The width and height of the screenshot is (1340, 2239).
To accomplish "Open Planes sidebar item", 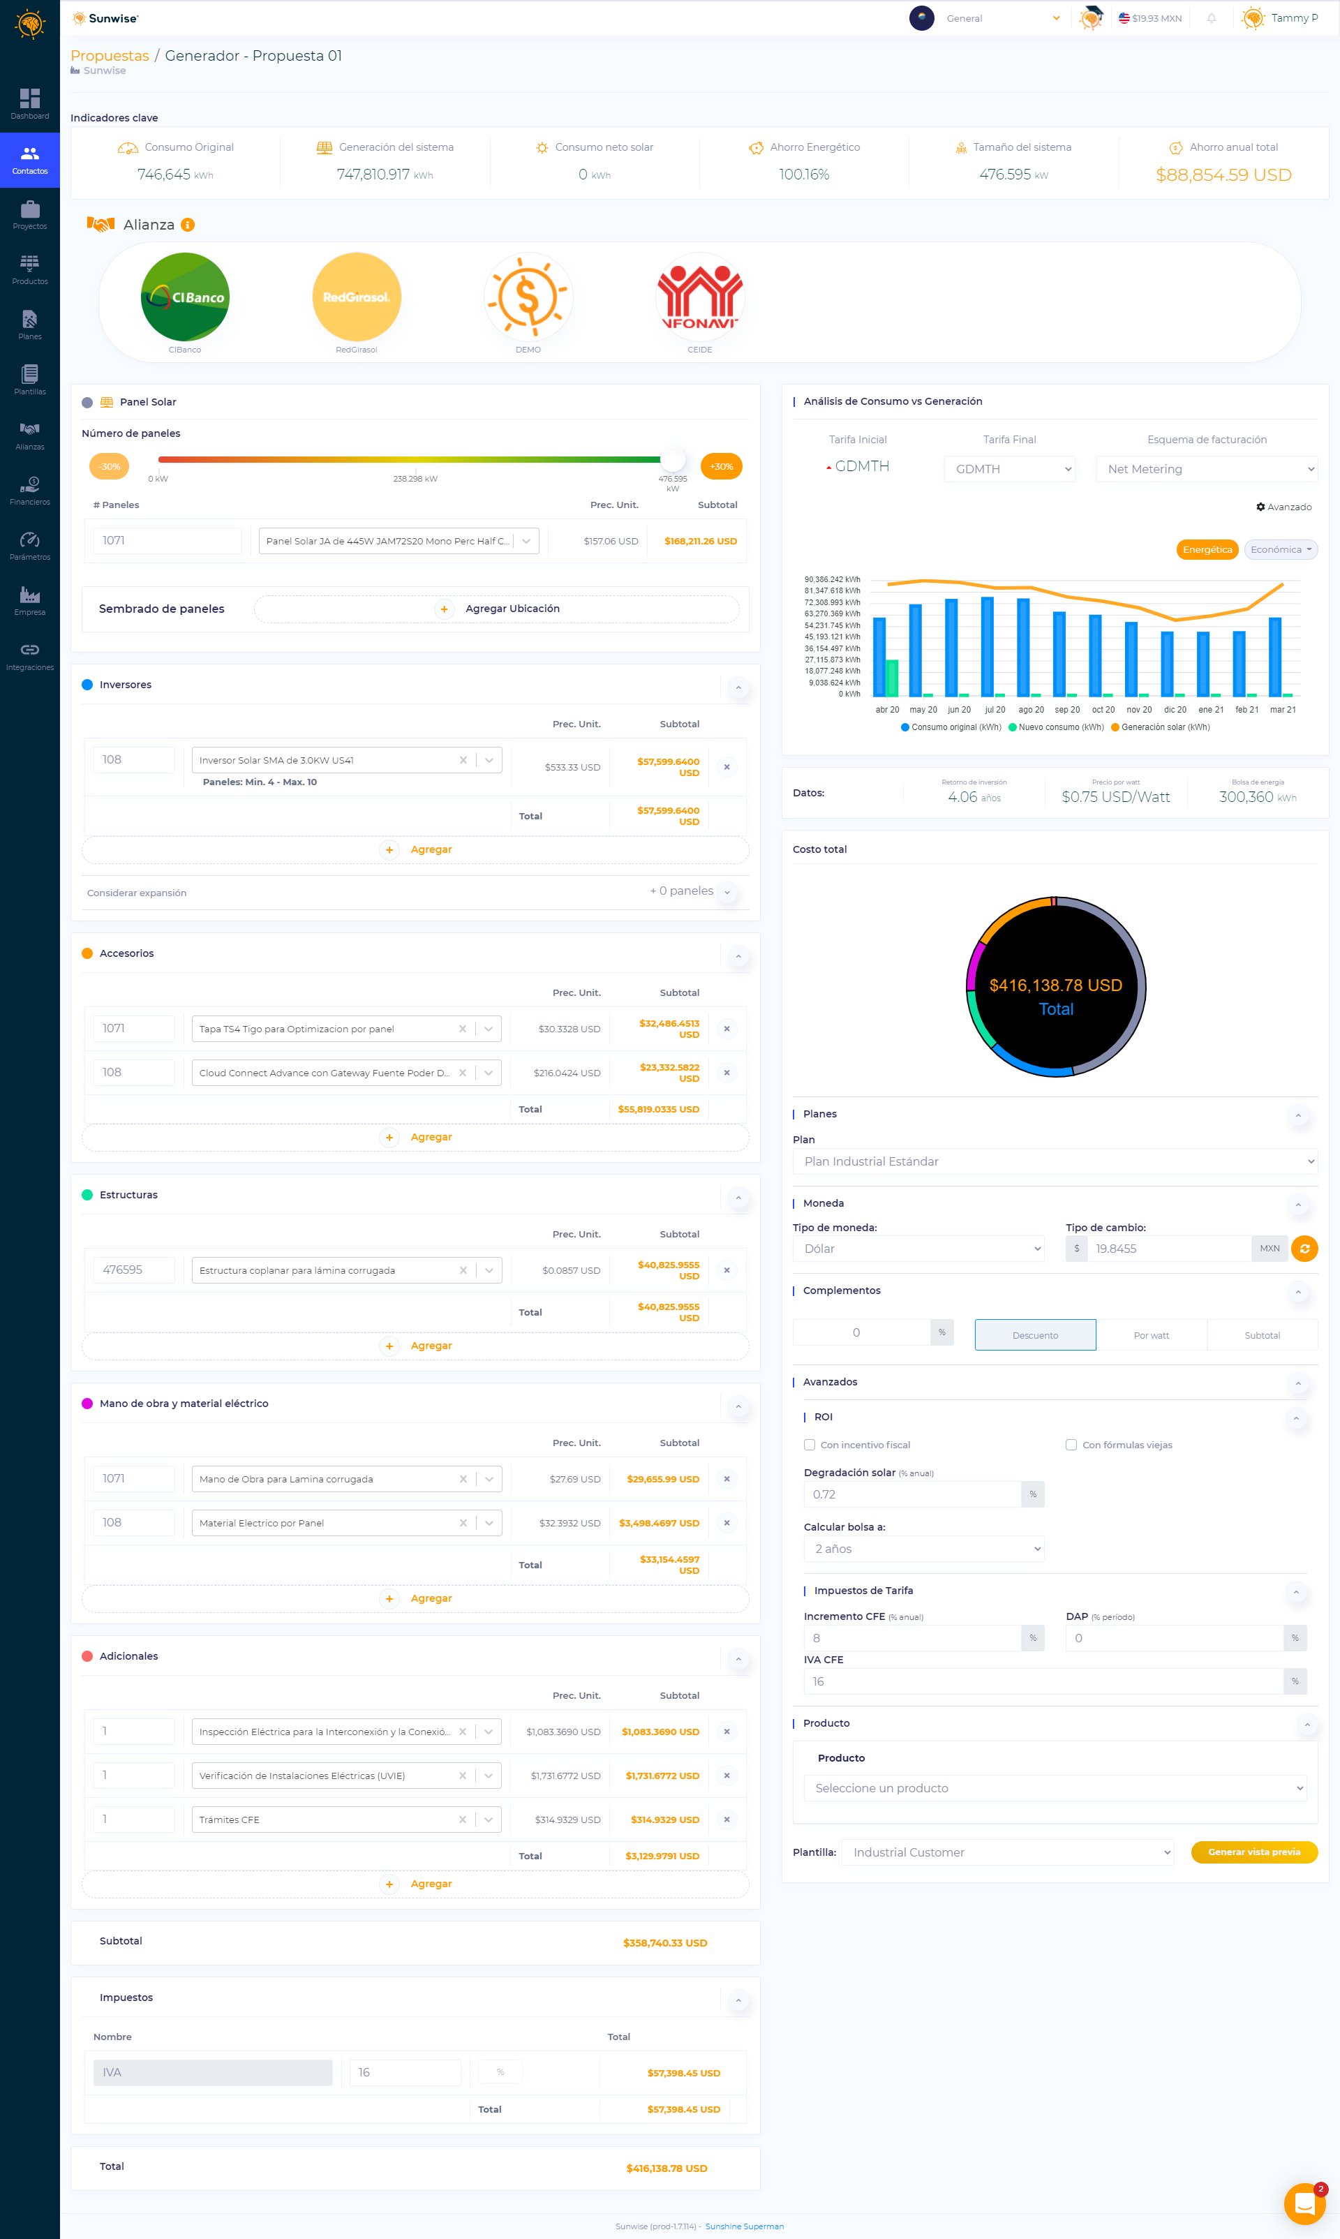I will (x=30, y=324).
